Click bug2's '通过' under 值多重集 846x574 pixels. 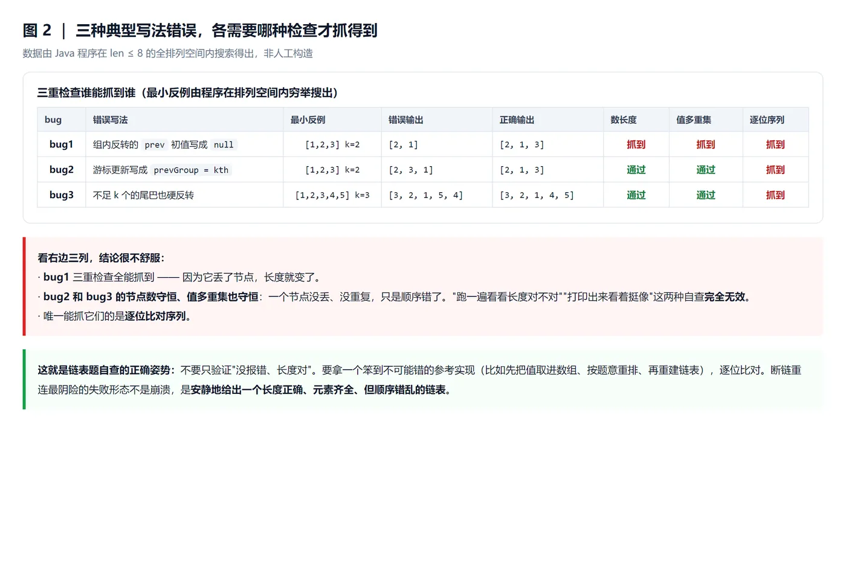[x=706, y=170]
